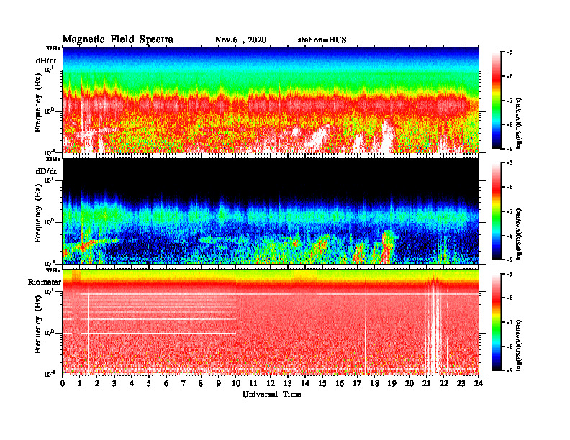Viewport: 570px width, 440px height.
Task: Click hour "6" on the Universal Time axis
Action: [x=166, y=384]
